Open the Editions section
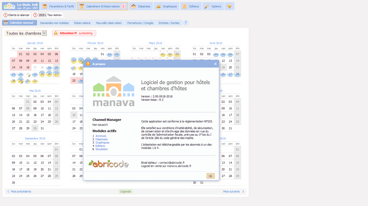 (191, 6)
